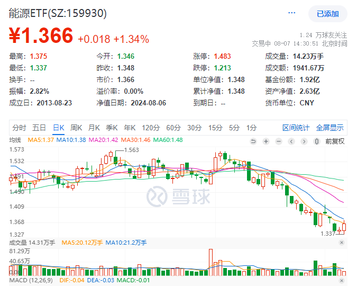Click the 成立日 2013-08-23 date

click(54, 103)
